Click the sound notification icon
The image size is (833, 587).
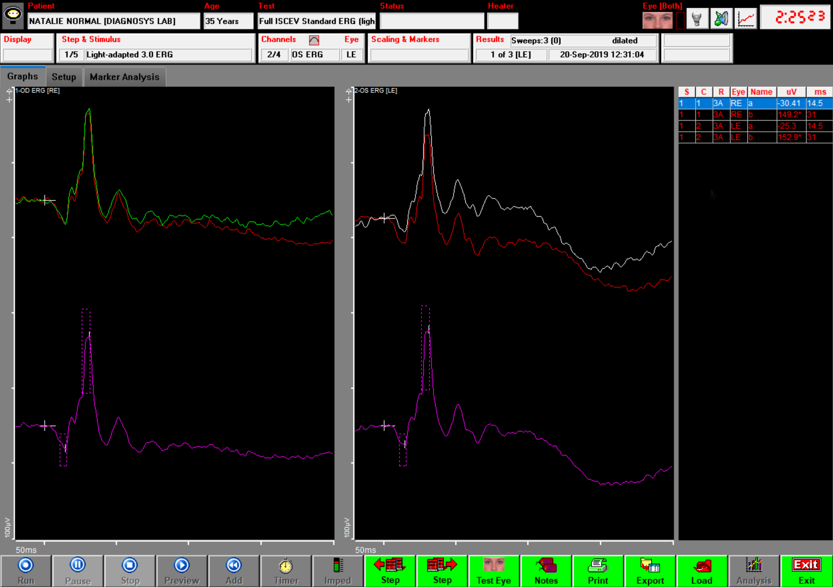point(721,18)
